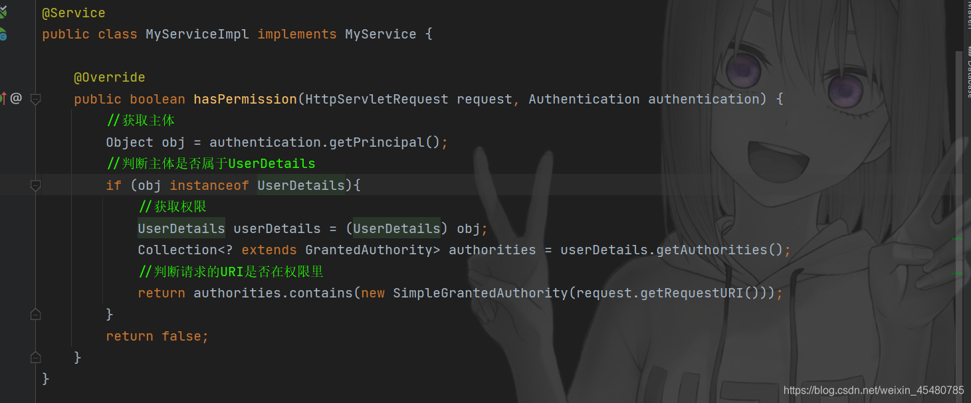Click the contains method call
Image resolution: width=971 pixels, height=403 pixels.
(x=321, y=293)
